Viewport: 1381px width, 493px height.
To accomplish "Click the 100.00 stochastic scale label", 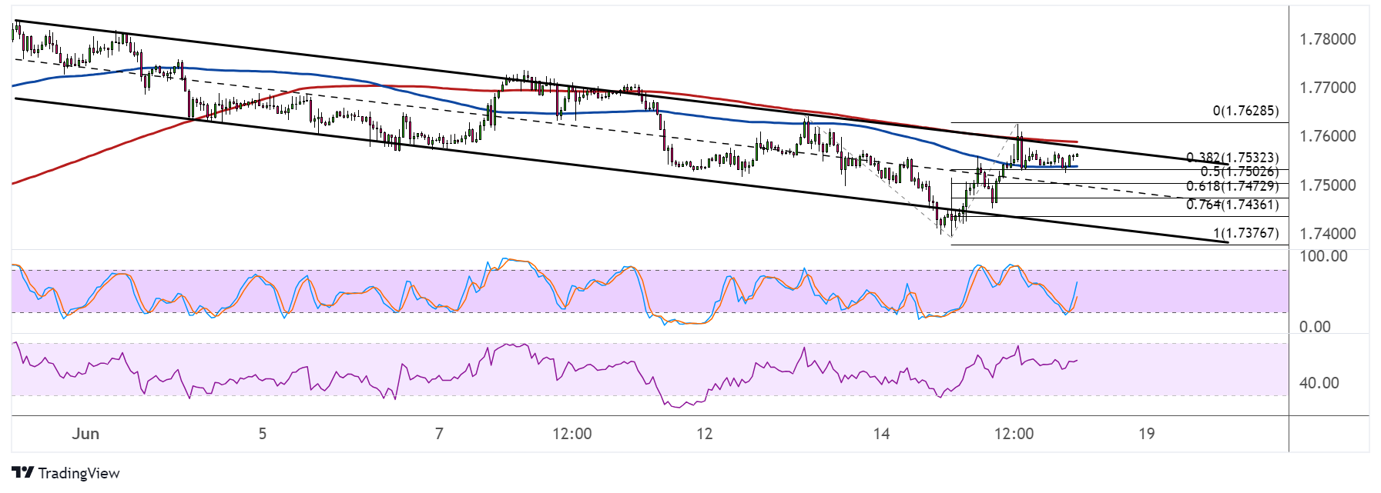I will tap(1323, 256).
